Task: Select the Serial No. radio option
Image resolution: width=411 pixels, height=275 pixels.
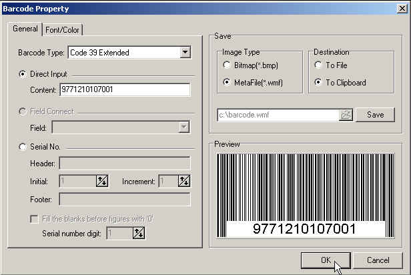Action: pyautogui.click(x=23, y=147)
